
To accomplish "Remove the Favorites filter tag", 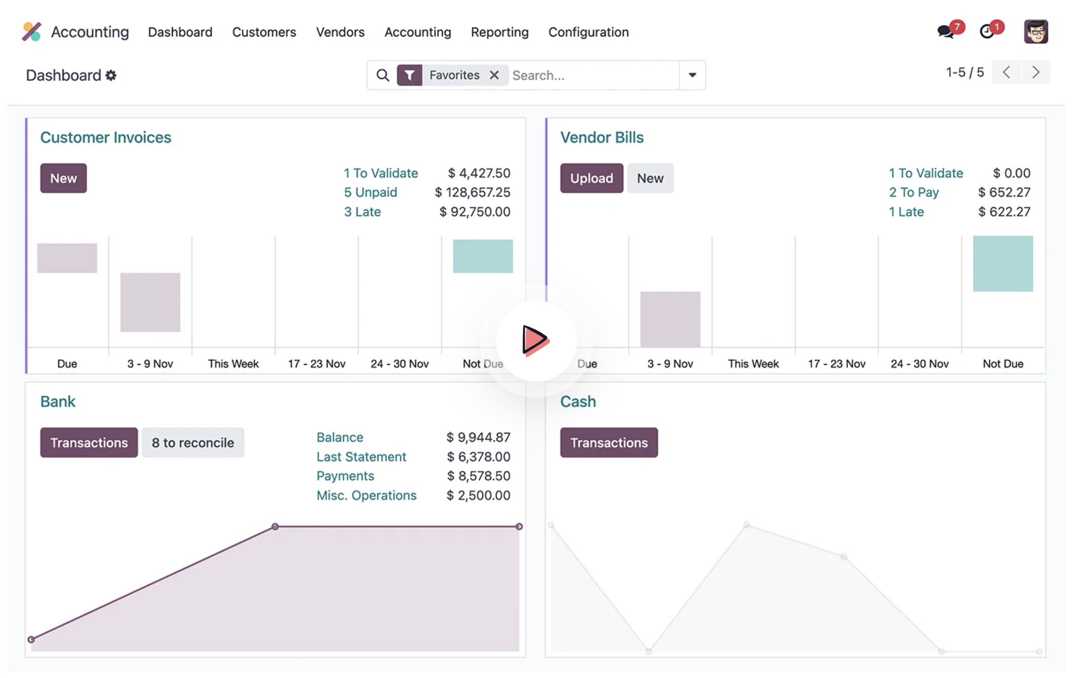I will (494, 76).
